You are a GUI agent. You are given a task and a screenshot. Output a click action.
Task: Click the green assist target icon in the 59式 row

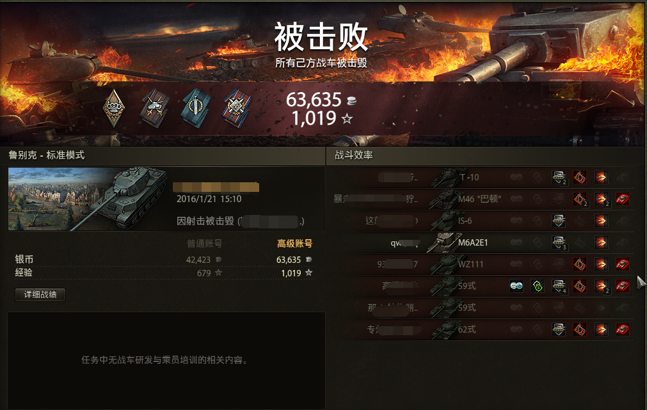pyautogui.click(x=537, y=285)
